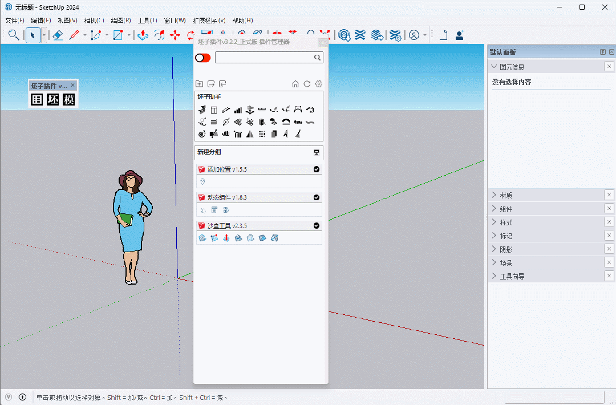Select the Rectangle shape tool
The image size is (616, 405).
(118, 35)
